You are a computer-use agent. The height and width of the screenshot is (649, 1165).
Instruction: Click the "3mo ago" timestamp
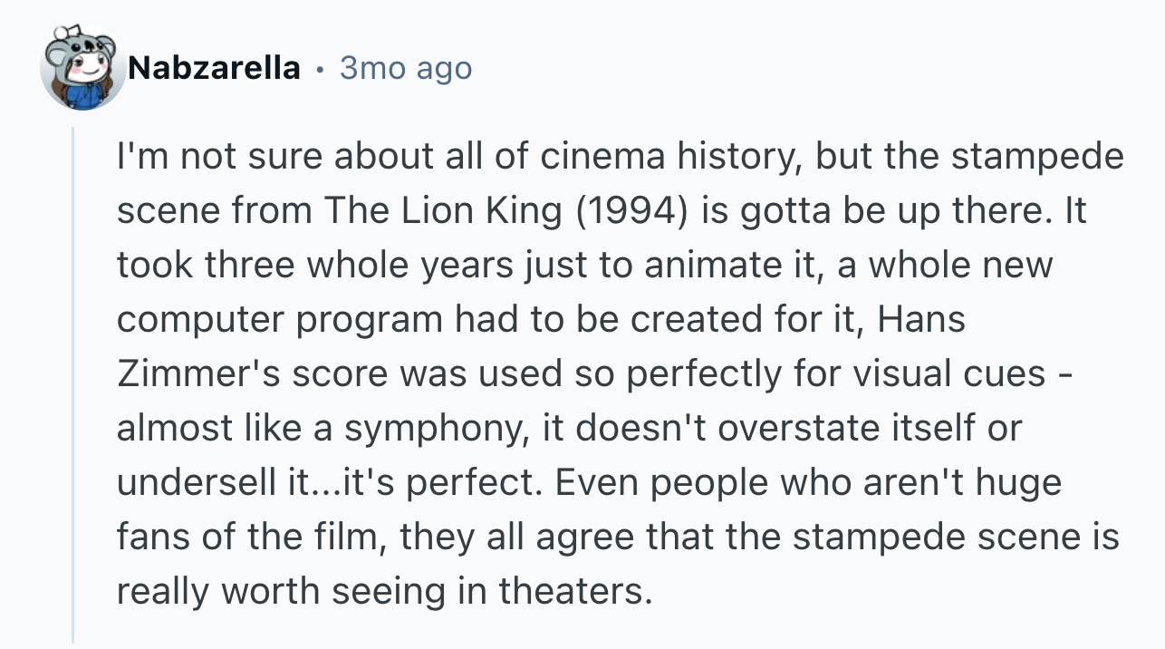406,68
